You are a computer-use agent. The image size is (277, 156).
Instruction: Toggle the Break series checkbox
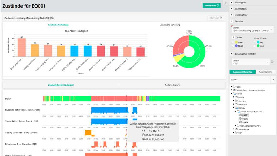pyautogui.click(x=233, y=42)
